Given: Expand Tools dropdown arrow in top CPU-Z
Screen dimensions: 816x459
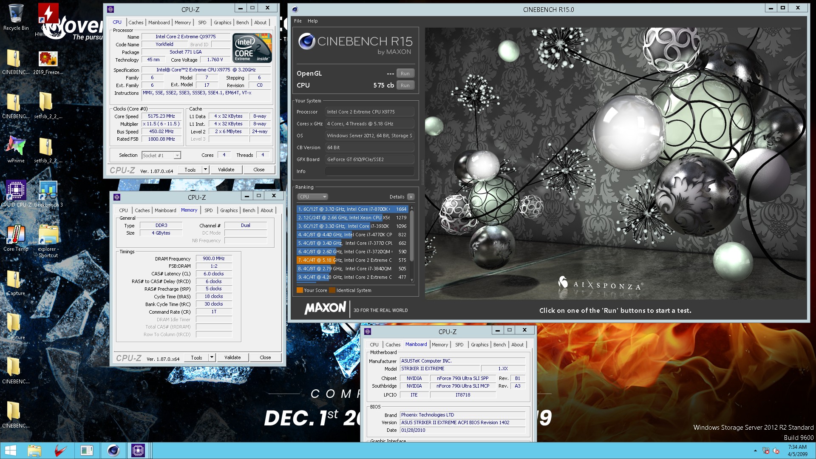Looking at the screenshot, I should coord(205,169).
